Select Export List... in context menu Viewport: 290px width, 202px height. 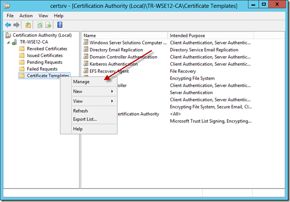coord(85,119)
